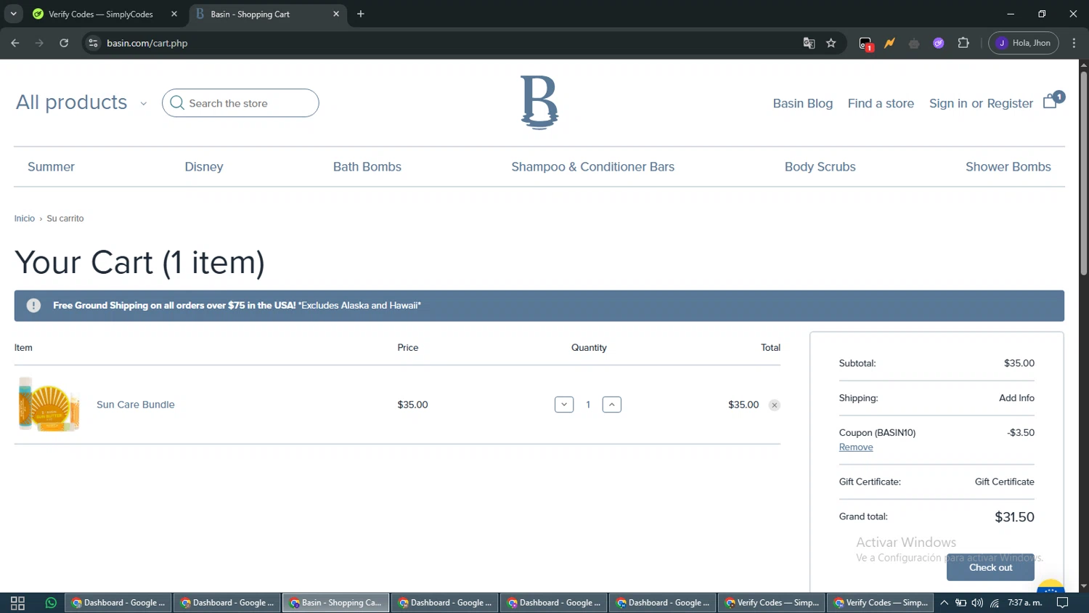The width and height of the screenshot is (1089, 613).
Task: Click the Sign in link
Action: click(948, 103)
